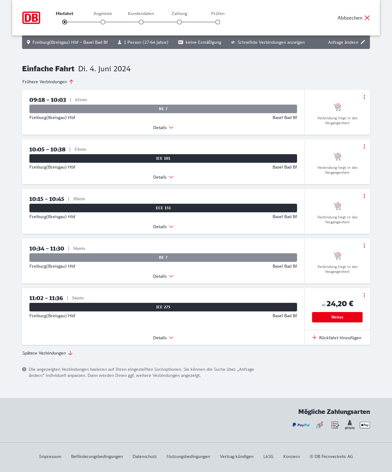Screen dimensions: 392x472
Task: Select the Zahlung step circle
Action: point(179,22)
